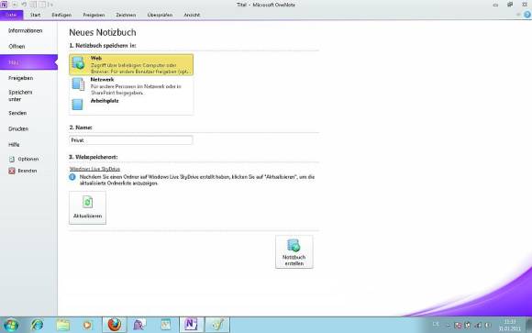Open the Windows Start button
532x333 pixels.
click(x=11, y=325)
